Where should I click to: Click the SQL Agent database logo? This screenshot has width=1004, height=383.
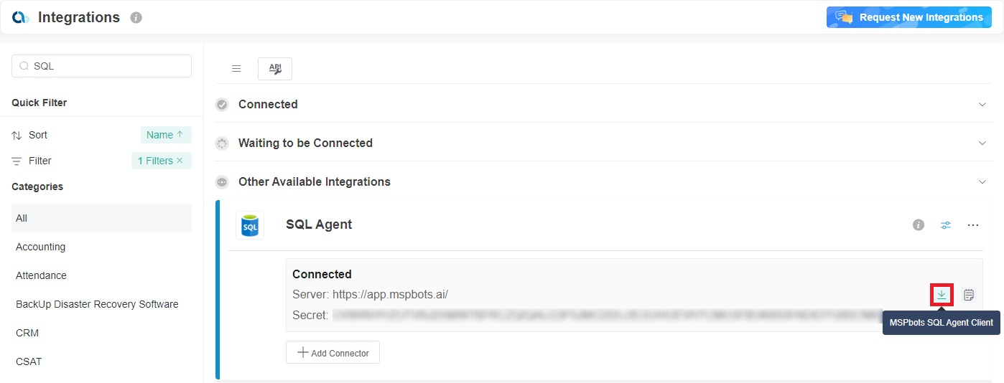click(x=250, y=225)
